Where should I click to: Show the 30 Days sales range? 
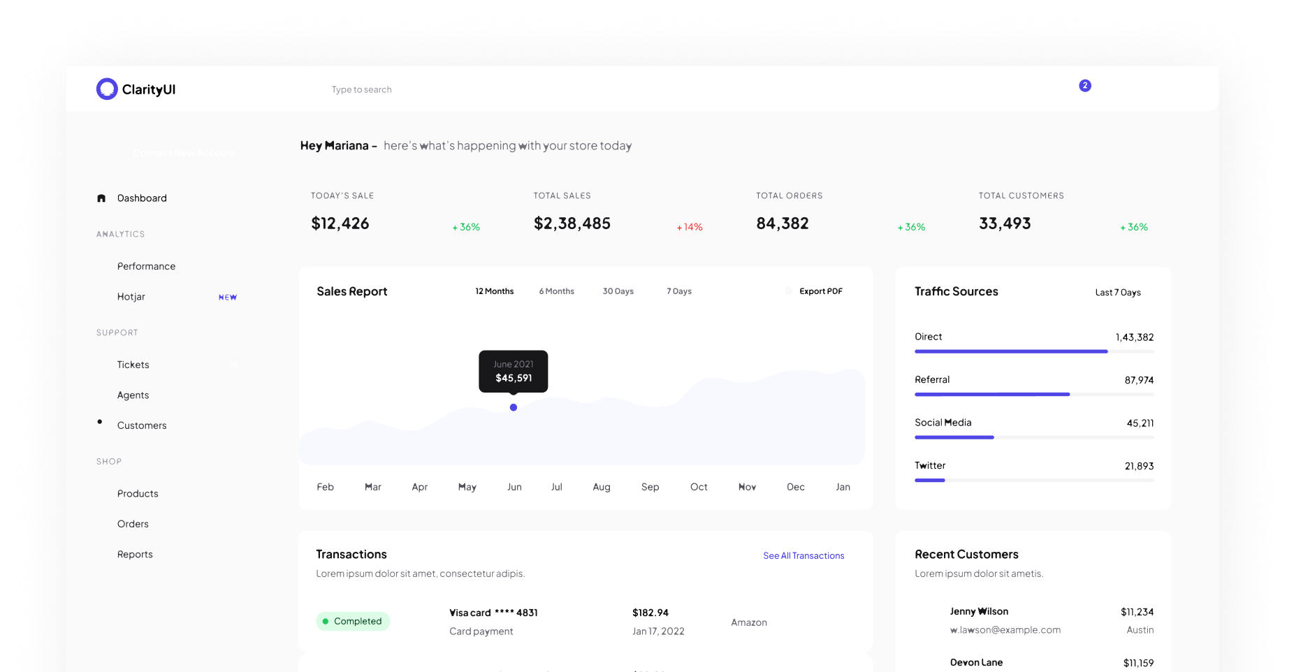618,291
